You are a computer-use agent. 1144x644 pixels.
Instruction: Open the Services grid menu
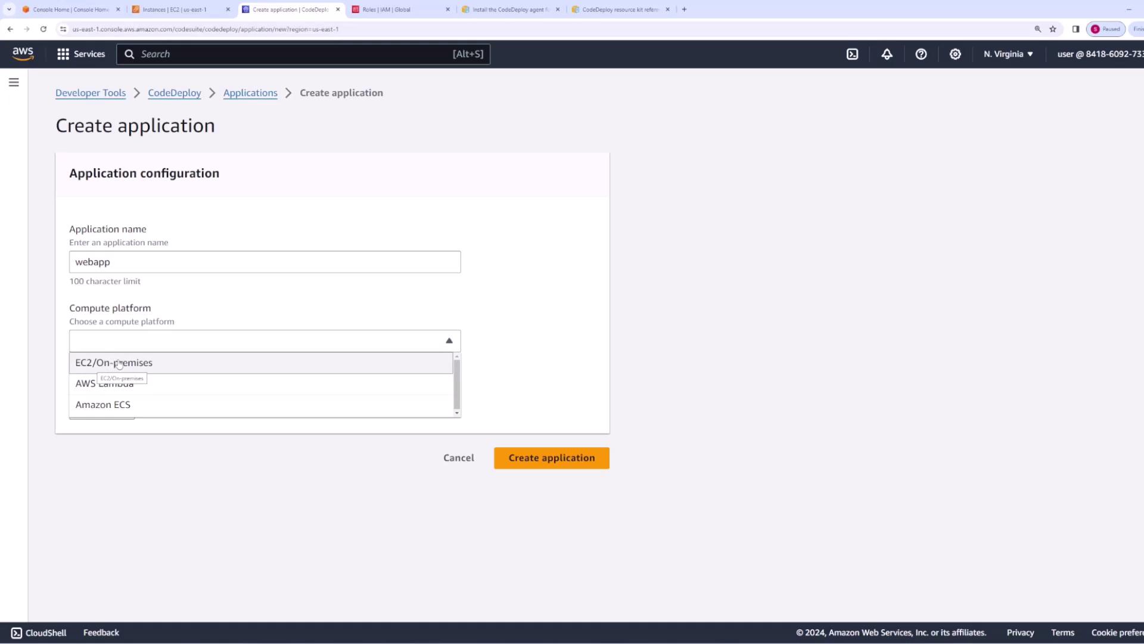80,54
